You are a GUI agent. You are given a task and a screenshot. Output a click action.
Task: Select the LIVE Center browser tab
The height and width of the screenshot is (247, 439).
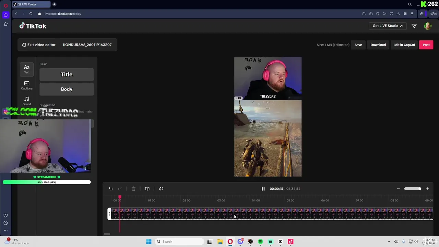(x=31, y=4)
